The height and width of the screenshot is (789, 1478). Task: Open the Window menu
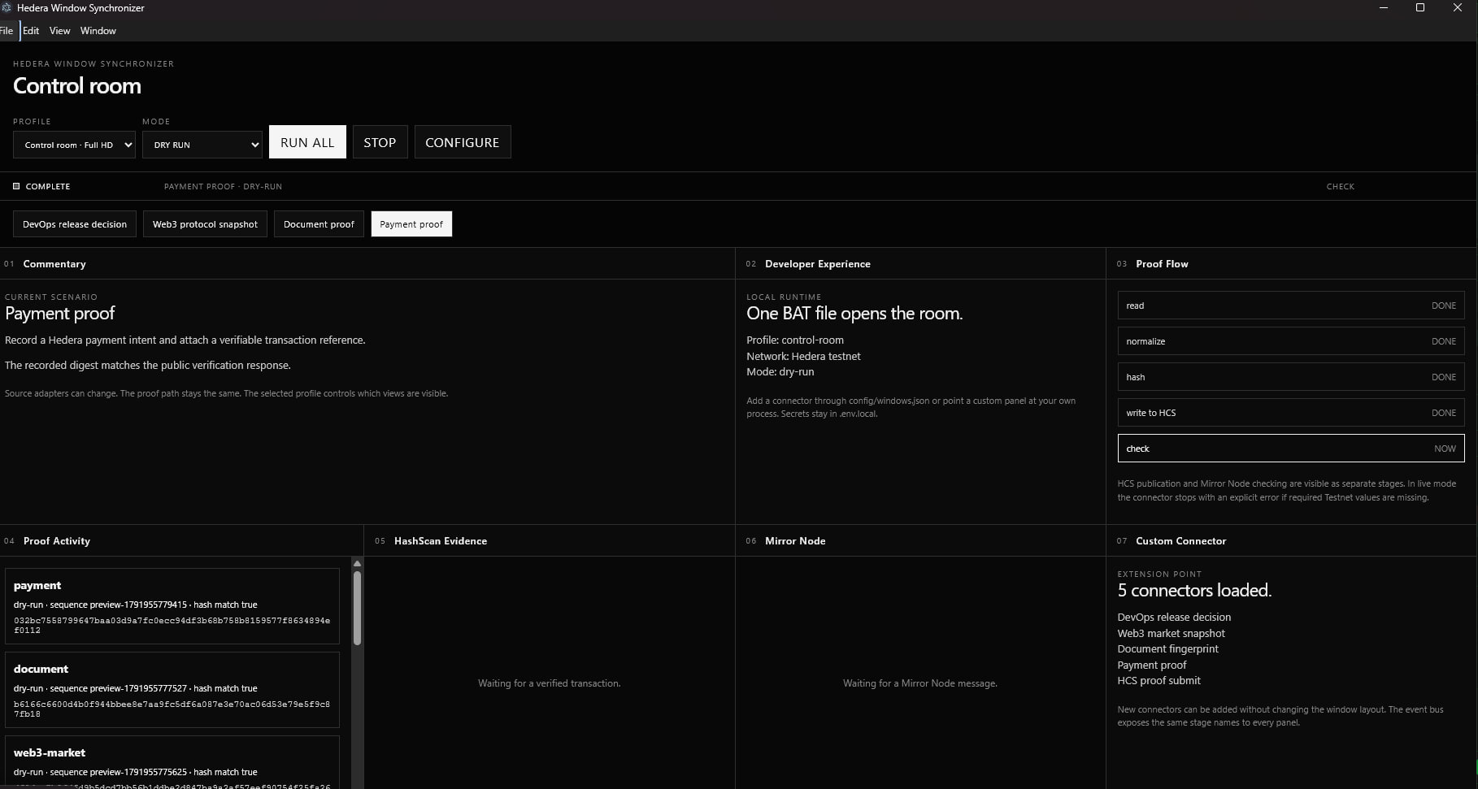click(98, 31)
